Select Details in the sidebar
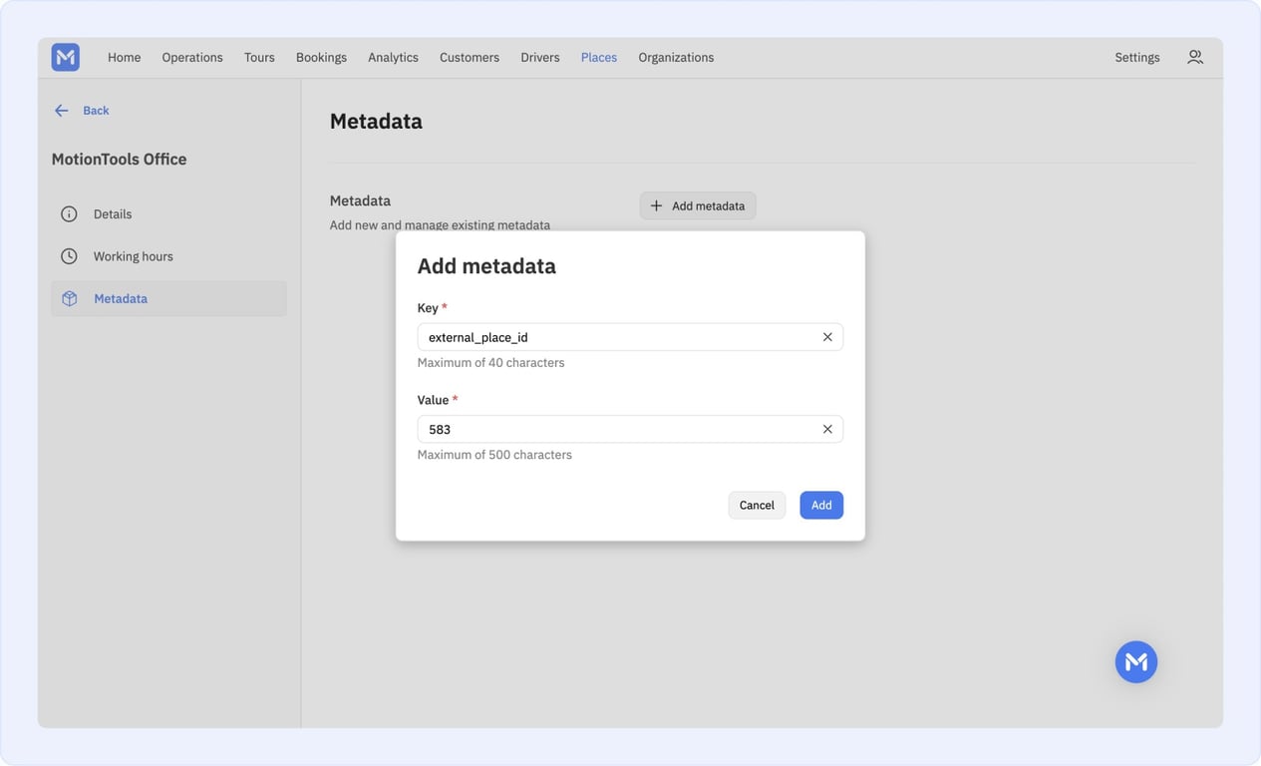Viewport: 1261px width, 766px height. tap(168, 214)
